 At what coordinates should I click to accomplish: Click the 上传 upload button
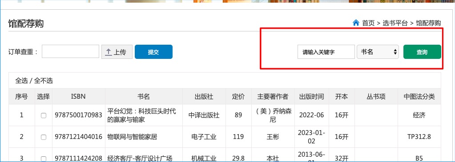point(117,52)
